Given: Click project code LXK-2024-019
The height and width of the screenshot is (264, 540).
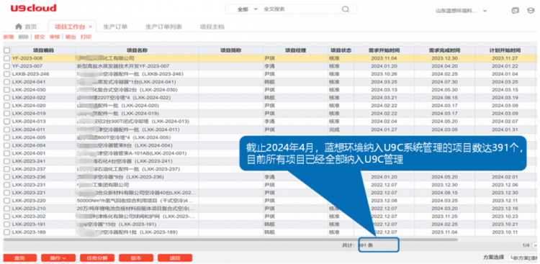Looking at the screenshot, I should pos(29,114).
